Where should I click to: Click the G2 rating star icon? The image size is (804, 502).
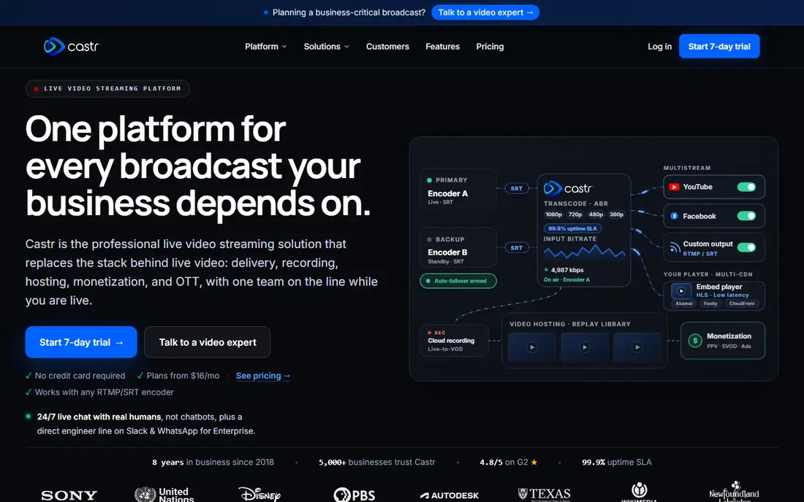pos(534,462)
